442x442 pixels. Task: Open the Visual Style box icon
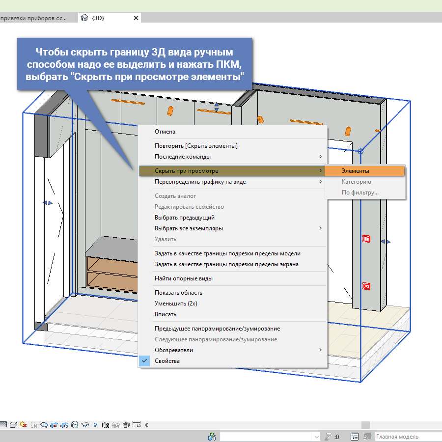click(x=14, y=425)
